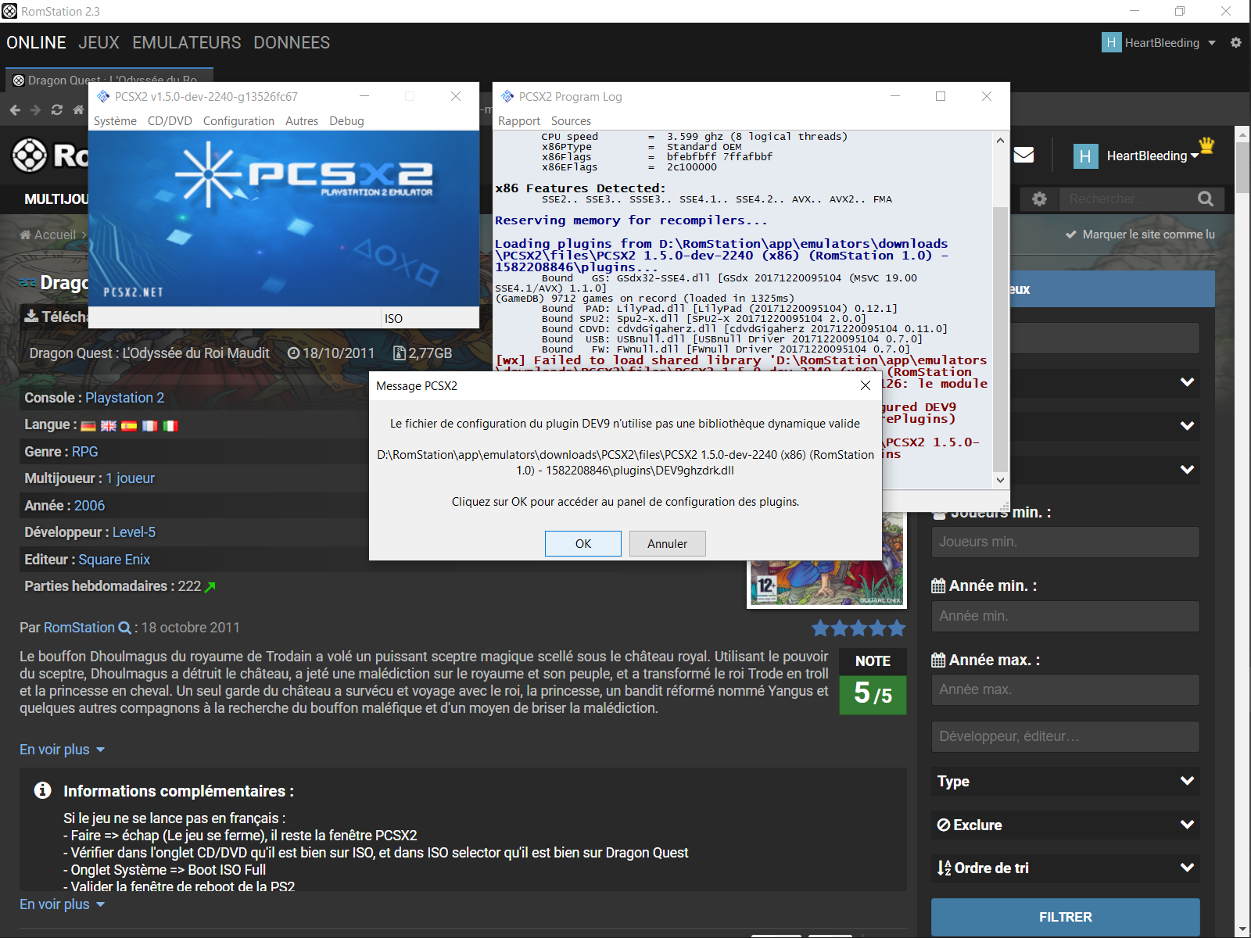Close the Message PCSX2 dialog

pos(865,385)
